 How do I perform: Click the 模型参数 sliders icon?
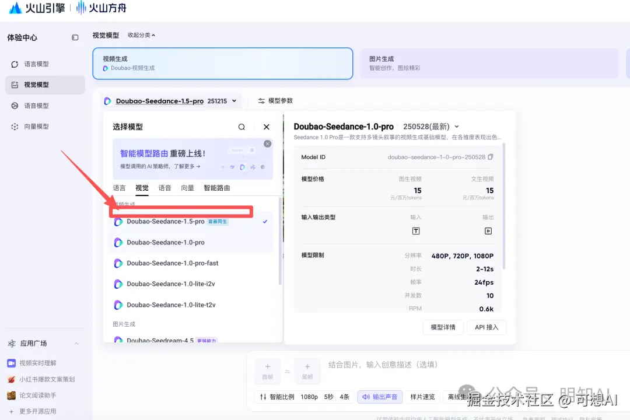261,101
